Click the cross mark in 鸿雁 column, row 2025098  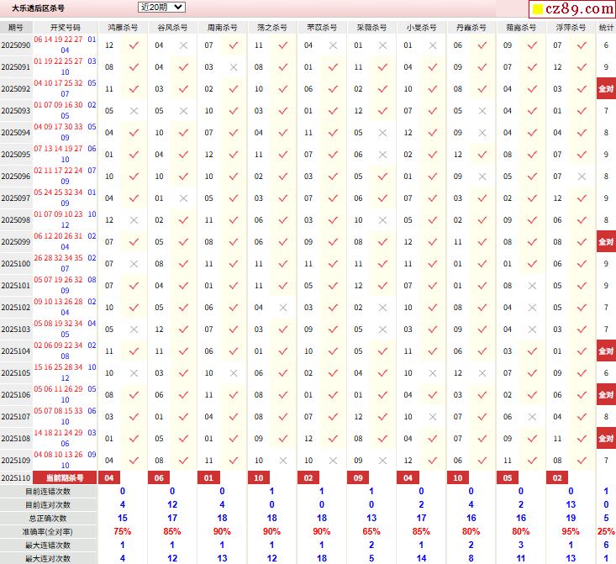[134, 220]
